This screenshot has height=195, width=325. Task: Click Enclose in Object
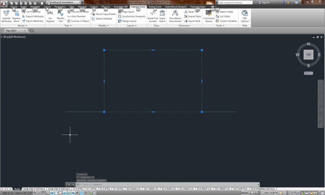pos(78,21)
